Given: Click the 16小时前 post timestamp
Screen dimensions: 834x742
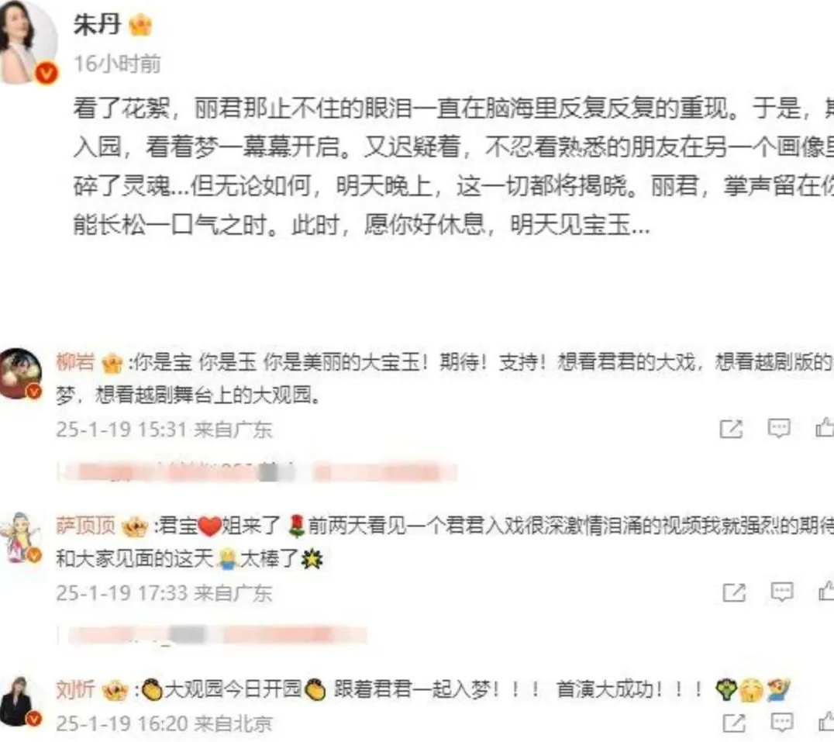Looking at the screenshot, I should pyautogui.click(x=117, y=64).
